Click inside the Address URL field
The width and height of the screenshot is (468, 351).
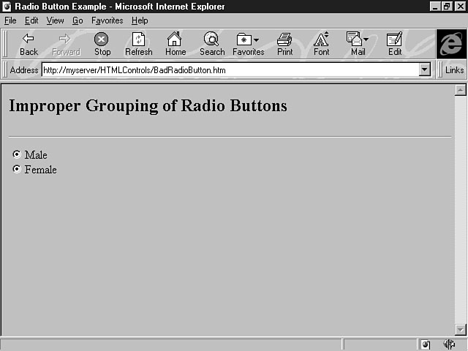[x=227, y=70]
